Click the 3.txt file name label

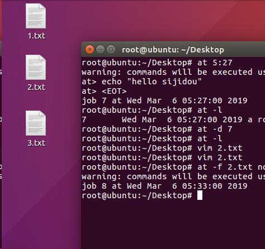[36, 143]
